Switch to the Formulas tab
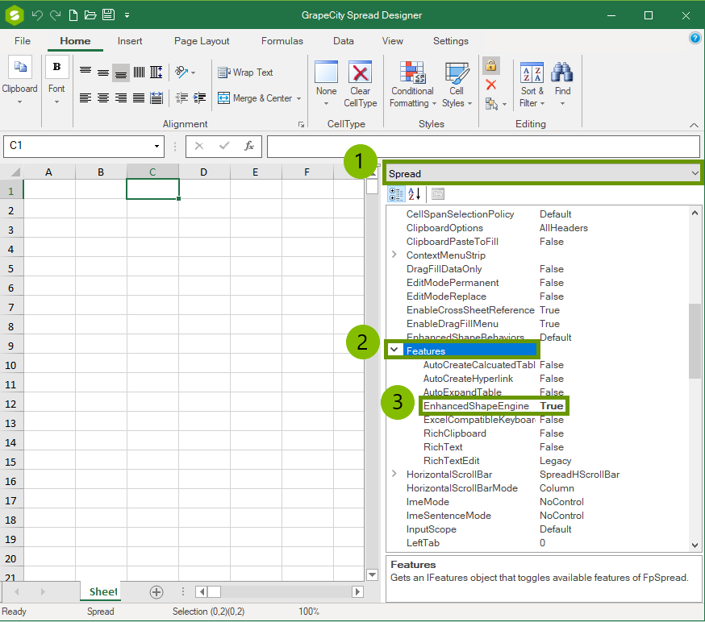 (x=282, y=41)
